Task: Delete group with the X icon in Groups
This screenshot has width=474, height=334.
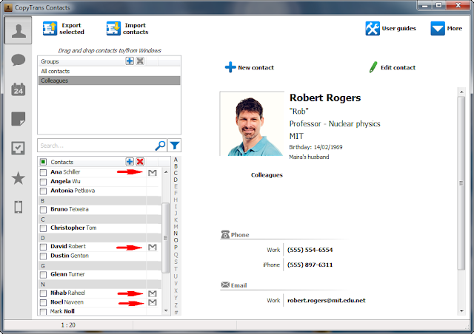Action: [140, 61]
